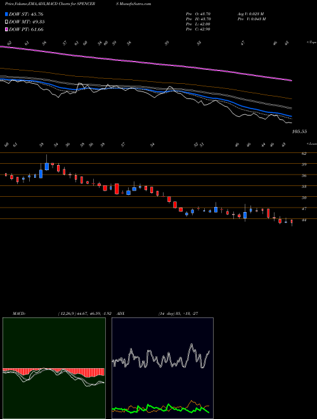Click the Pre L: 42.60 value

[198, 24]
